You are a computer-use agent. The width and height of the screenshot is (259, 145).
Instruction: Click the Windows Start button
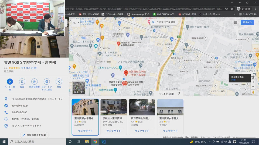point(4,142)
